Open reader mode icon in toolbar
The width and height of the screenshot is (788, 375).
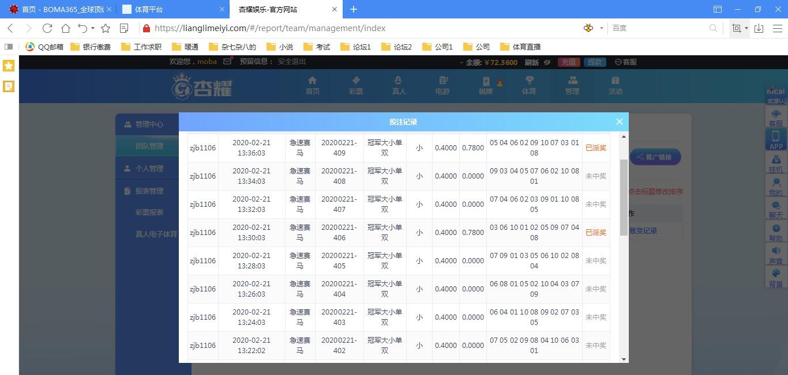coord(123,28)
